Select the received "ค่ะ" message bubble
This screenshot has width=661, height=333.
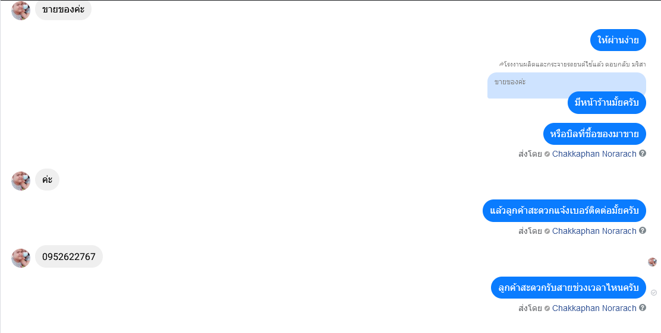tap(47, 180)
